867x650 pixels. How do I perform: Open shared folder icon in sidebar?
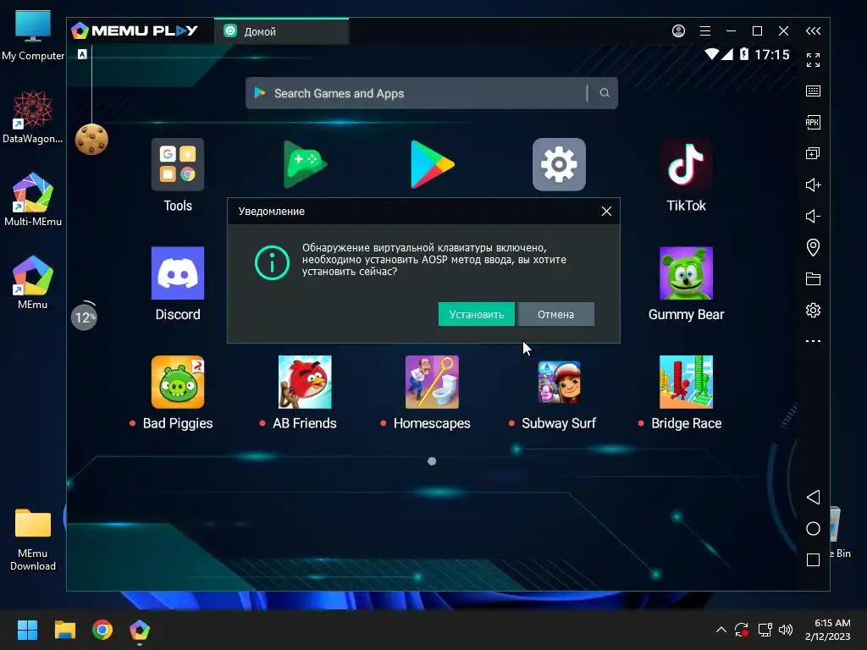click(813, 278)
